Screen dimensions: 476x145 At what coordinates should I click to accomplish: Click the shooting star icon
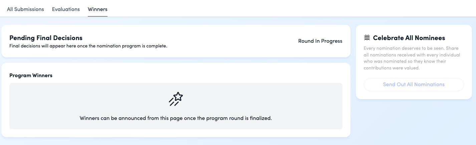(x=176, y=99)
